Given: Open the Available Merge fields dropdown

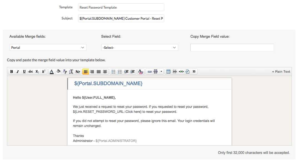Looking at the screenshot, I should point(48,47).
